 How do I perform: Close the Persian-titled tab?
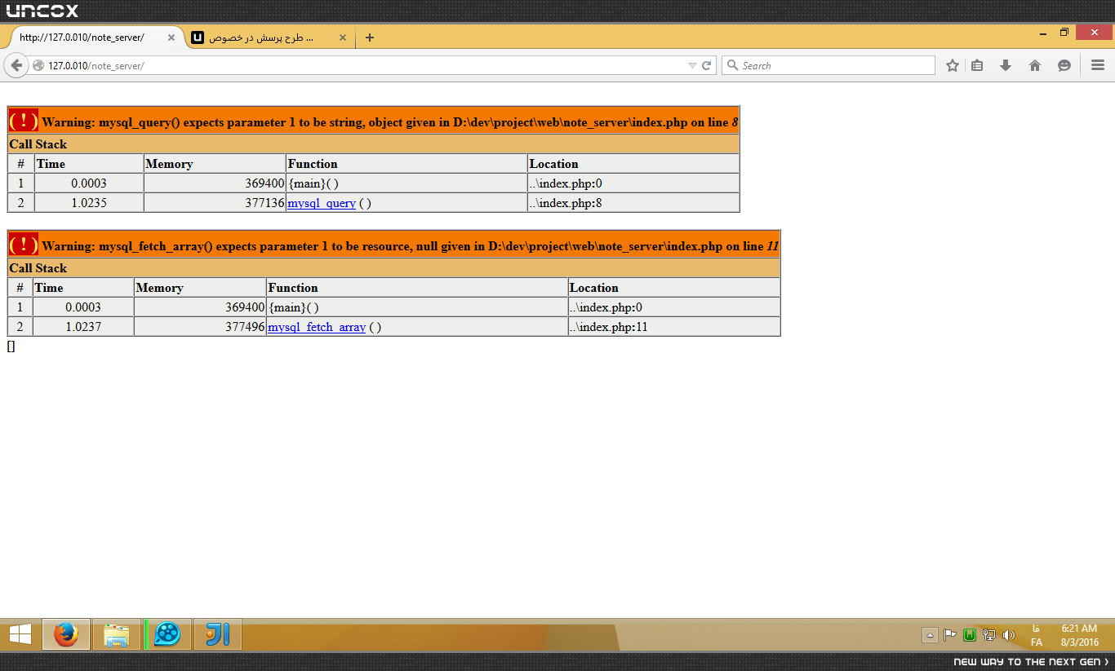click(343, 38)
